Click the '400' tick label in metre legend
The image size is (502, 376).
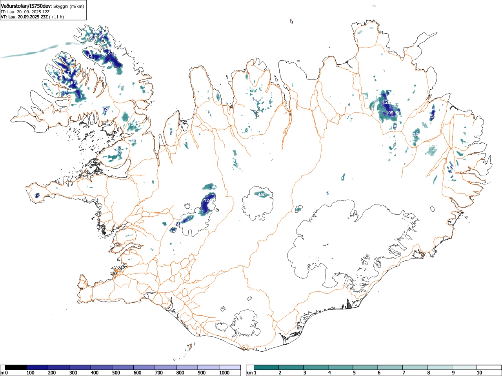click(95, 373)
